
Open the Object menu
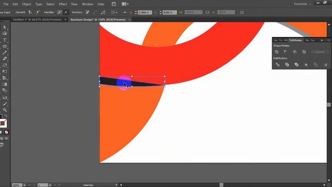(x=26, y=4)
